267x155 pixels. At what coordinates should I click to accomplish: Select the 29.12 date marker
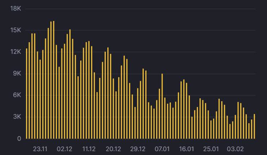click(x=138, y=149)
